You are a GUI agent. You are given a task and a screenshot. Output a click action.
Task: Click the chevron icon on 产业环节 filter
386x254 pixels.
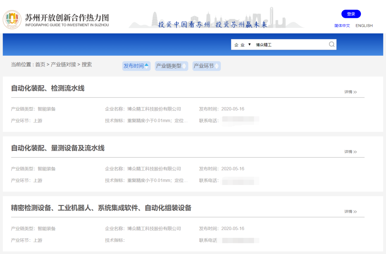[x=217, y=66]
